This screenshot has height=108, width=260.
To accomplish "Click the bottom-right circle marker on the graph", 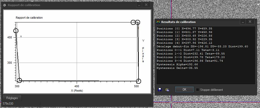I will pyautogui.click(x=139, y=81).
